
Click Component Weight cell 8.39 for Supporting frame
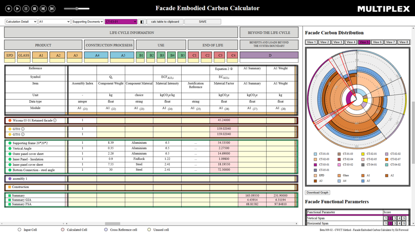point(111,143)
